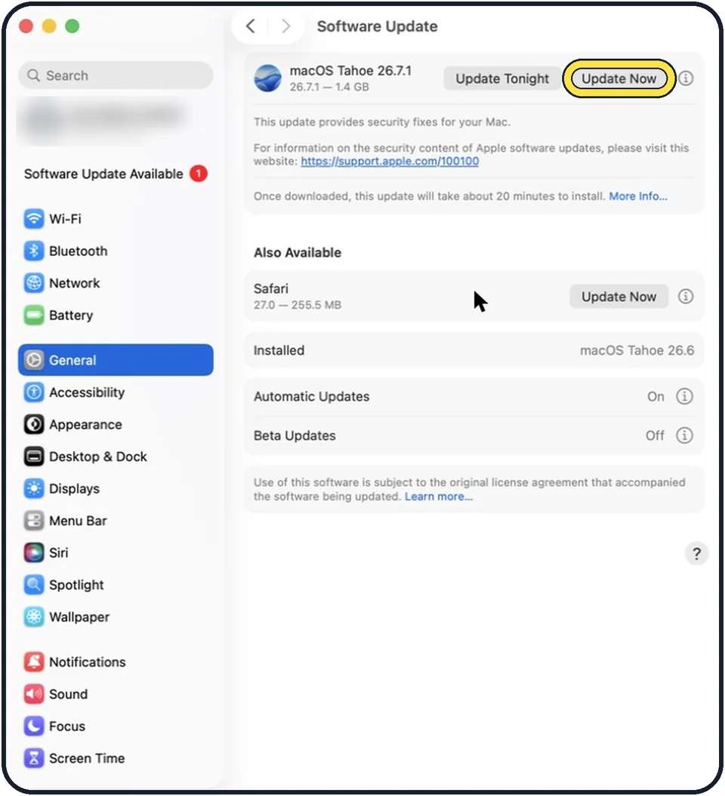Select the Appearance icon
This screenshot has height=796, width=725.
click(33, 424)
